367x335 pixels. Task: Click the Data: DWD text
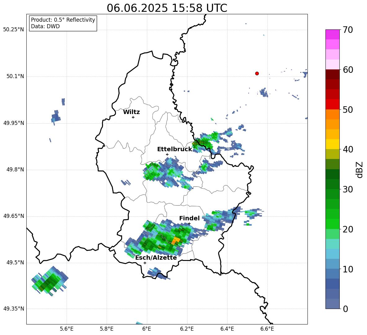(45, 26)
